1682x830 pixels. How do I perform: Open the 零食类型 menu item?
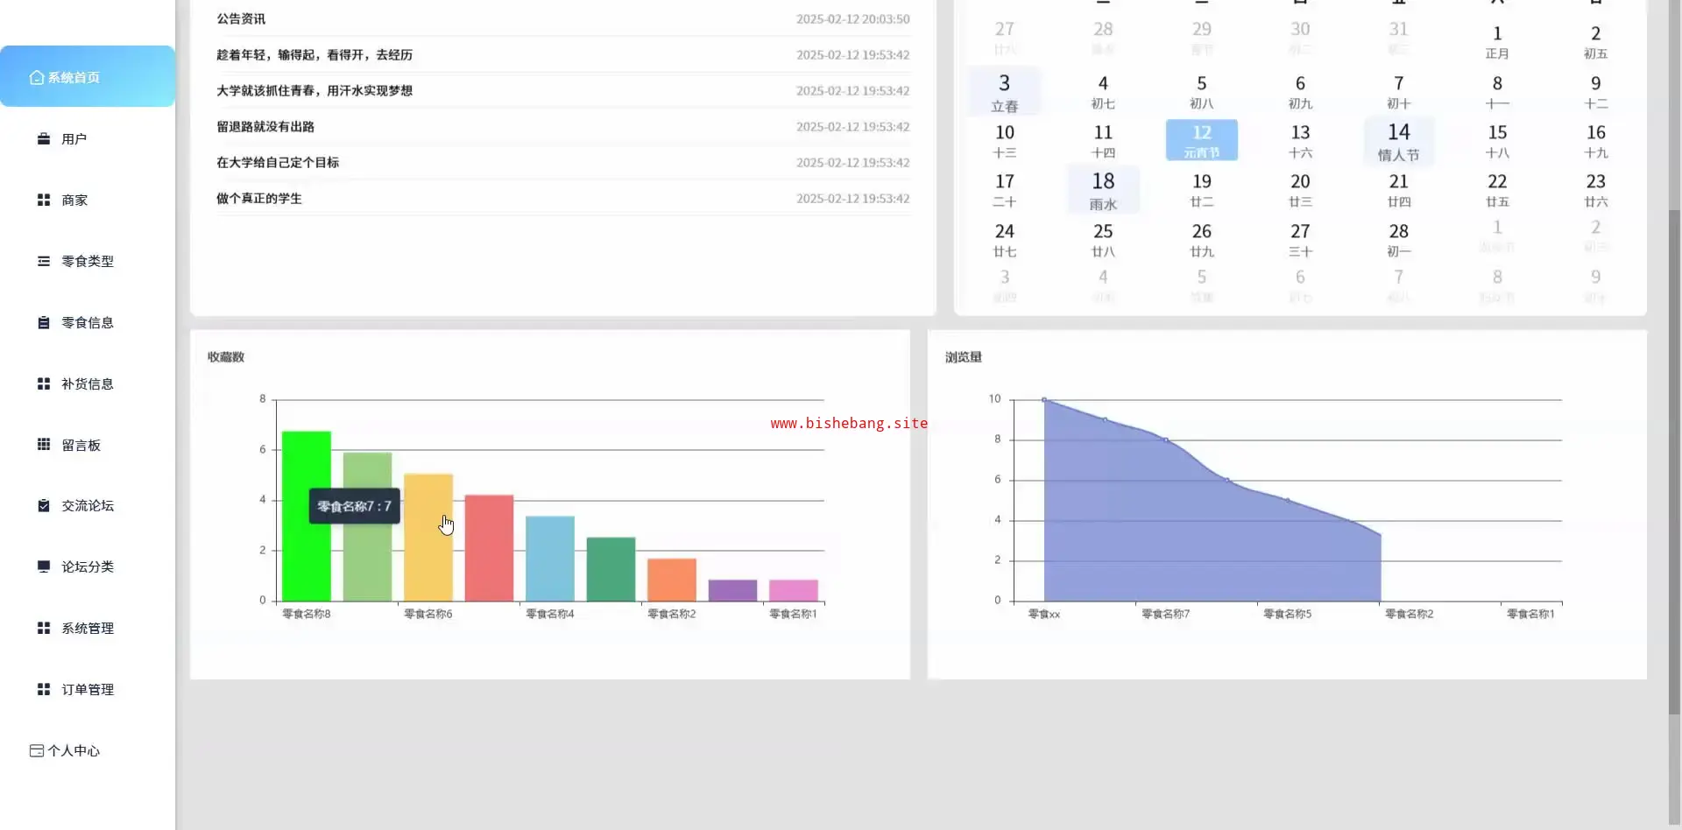[88, 261]
